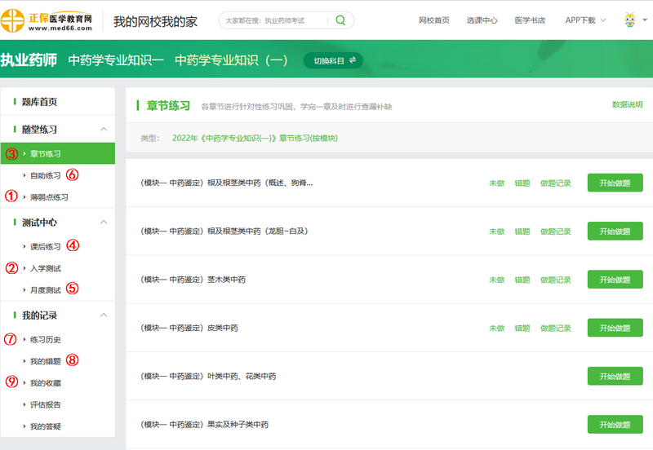Viewport: 653px width, 450px height.
Task: Click the 数据说明 link
Action: pyautogui.click(x=627, y=104)
